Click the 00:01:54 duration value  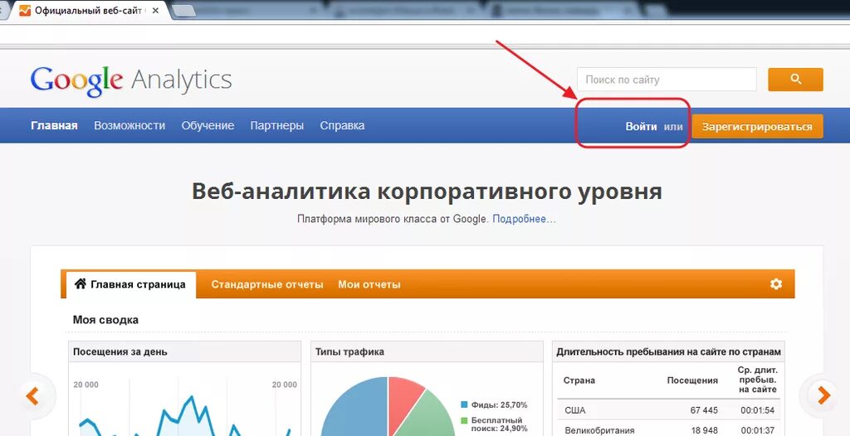pyautogui.click(x=759, y=410)
